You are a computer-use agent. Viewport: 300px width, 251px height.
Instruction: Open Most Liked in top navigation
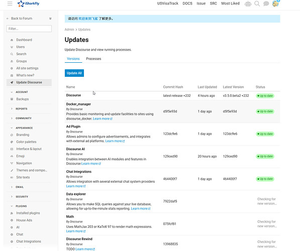[x=230, y=4]
